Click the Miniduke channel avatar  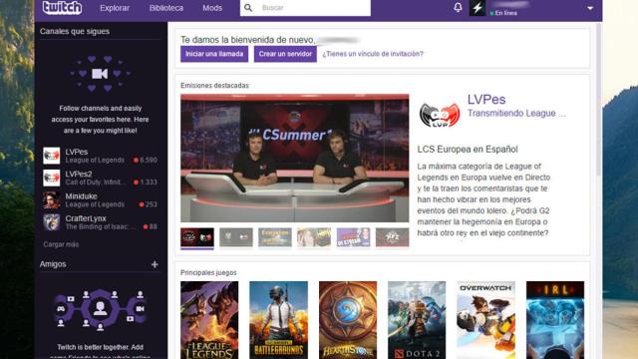coord(52,200)
